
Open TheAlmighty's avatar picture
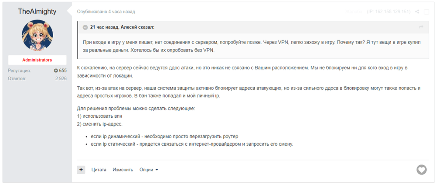click(x=37, y=35)
